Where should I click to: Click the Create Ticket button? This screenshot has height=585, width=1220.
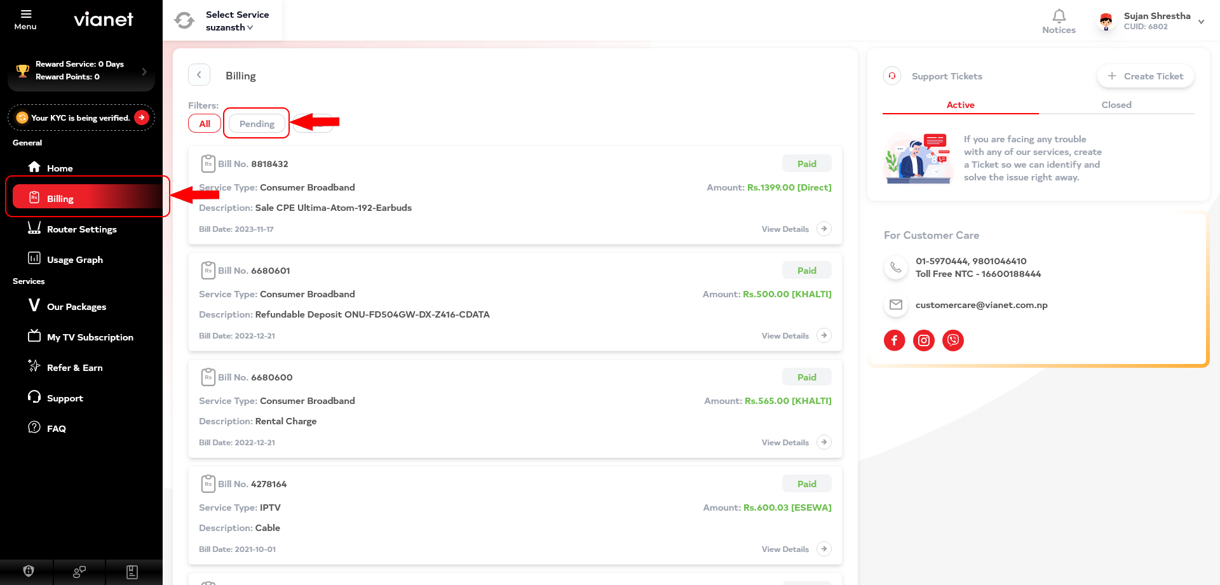click(x=1146, y=76)
